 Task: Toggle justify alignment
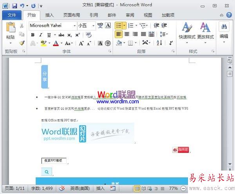click(x=143, y=34)
